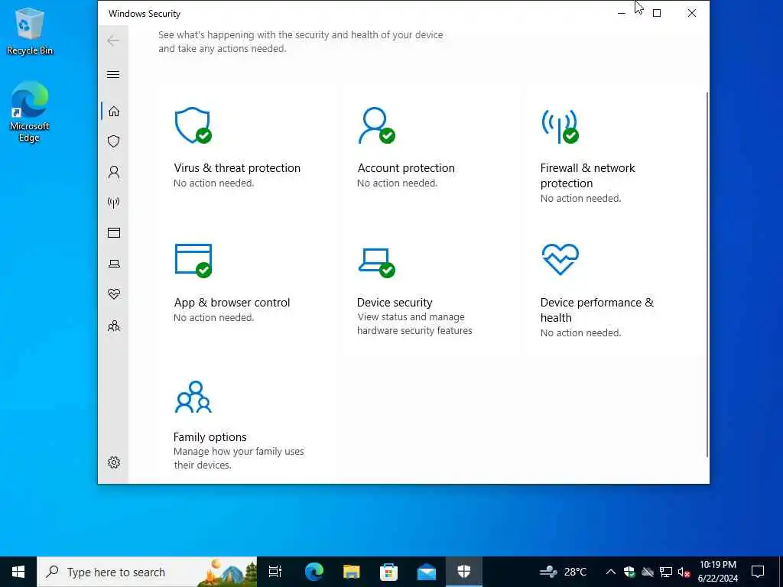Screen dimensions: 783x587
Task: Click the large App & browser control icon
Action: click(193, 260)
